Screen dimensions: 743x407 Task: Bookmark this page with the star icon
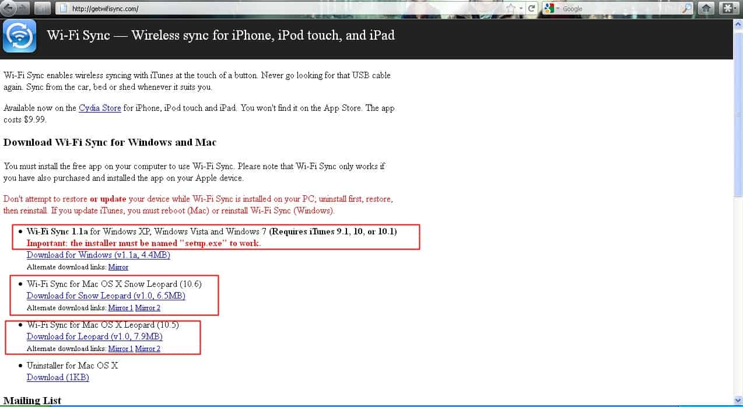coord(511,9)
